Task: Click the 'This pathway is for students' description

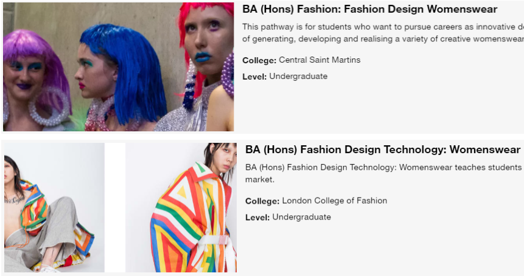Action: coord(383,33)
